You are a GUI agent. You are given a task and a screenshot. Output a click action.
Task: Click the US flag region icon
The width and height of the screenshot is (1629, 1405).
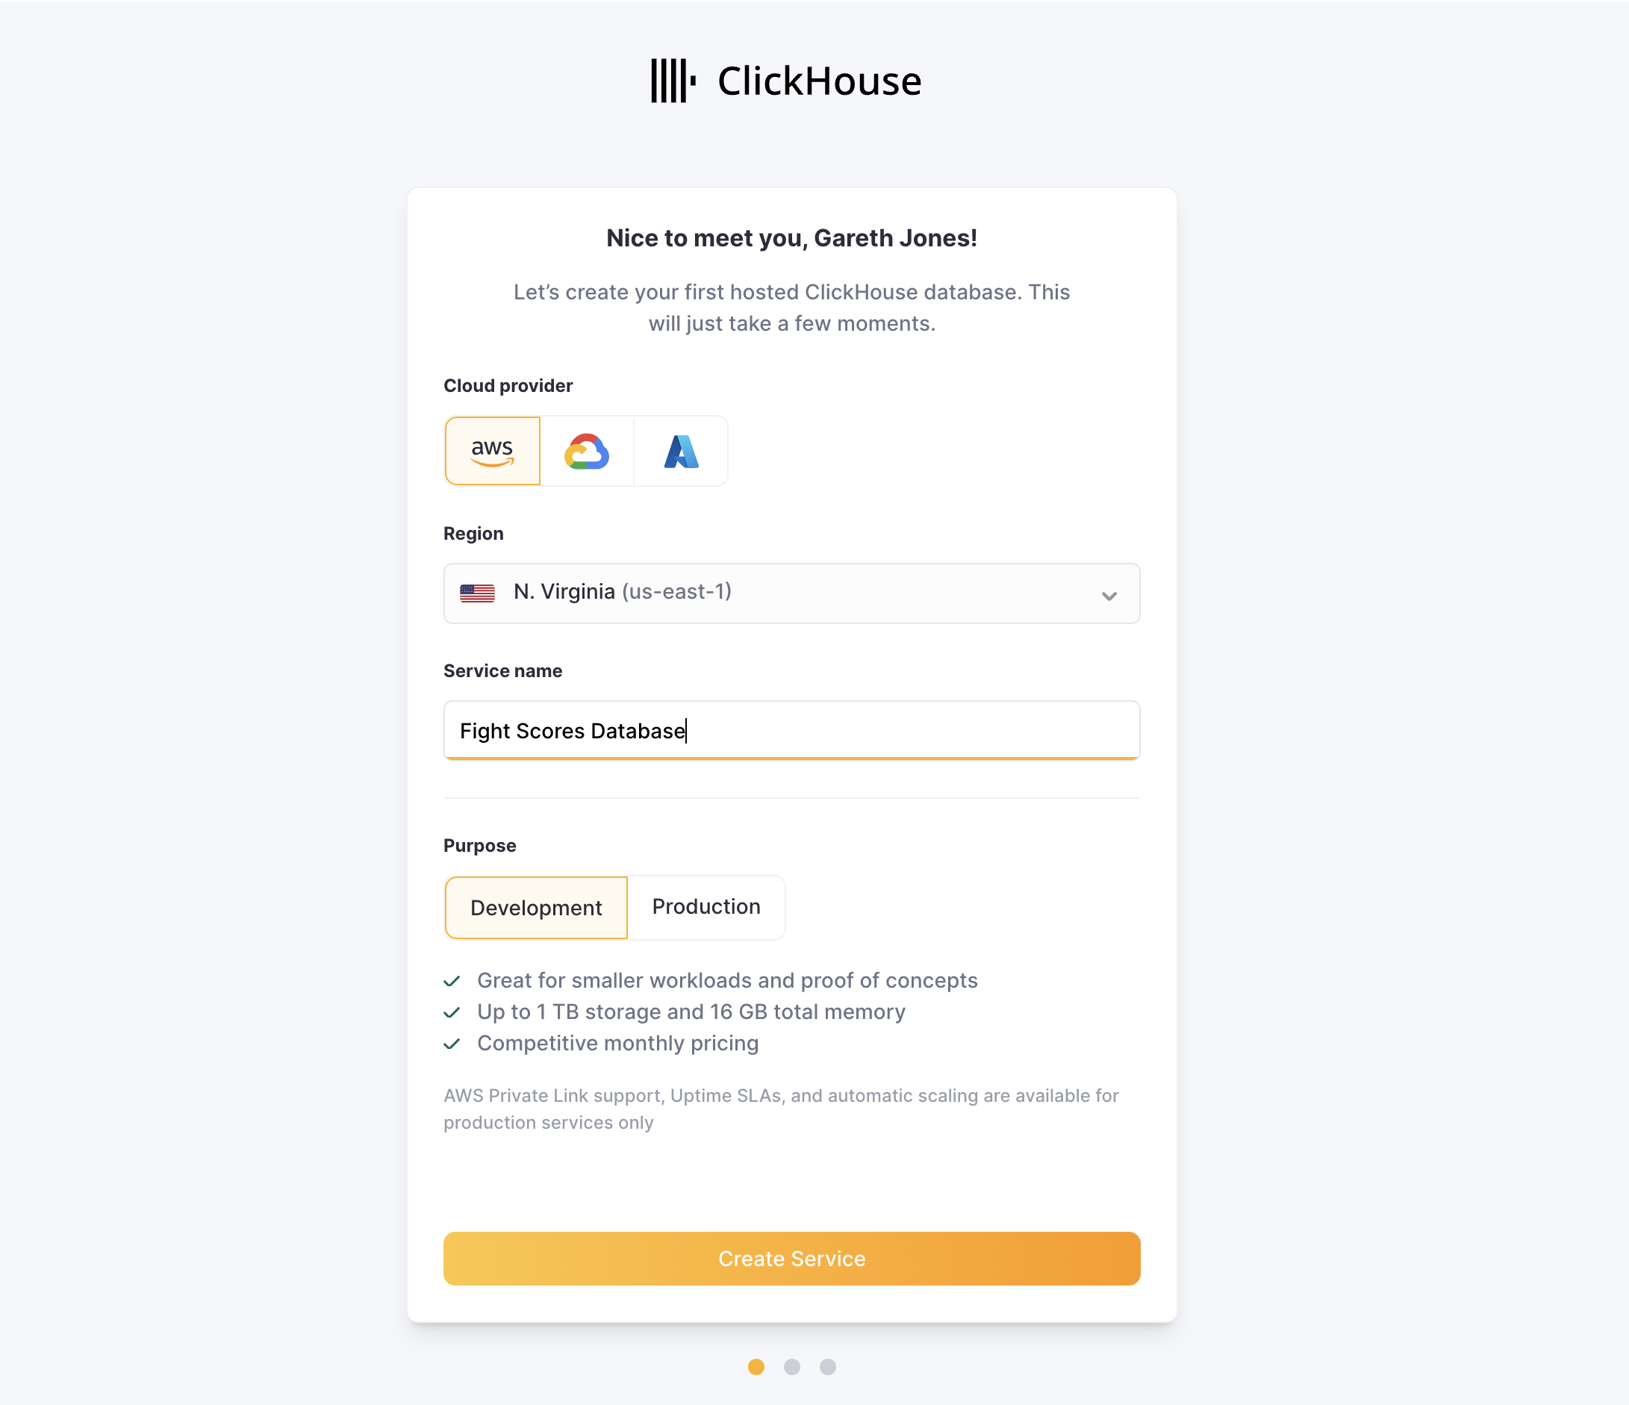pos(478,593)
